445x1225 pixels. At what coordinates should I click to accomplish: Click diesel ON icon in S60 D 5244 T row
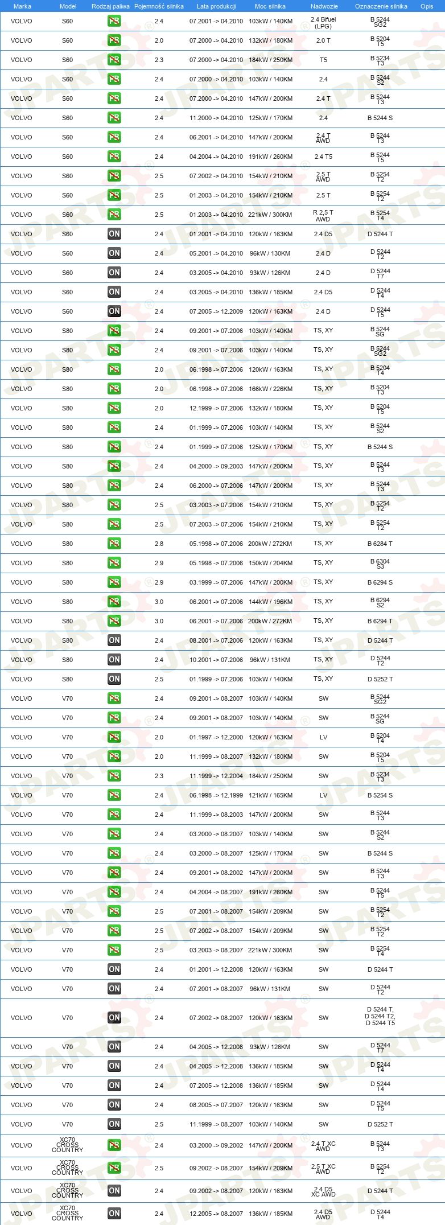coord(114,234)
